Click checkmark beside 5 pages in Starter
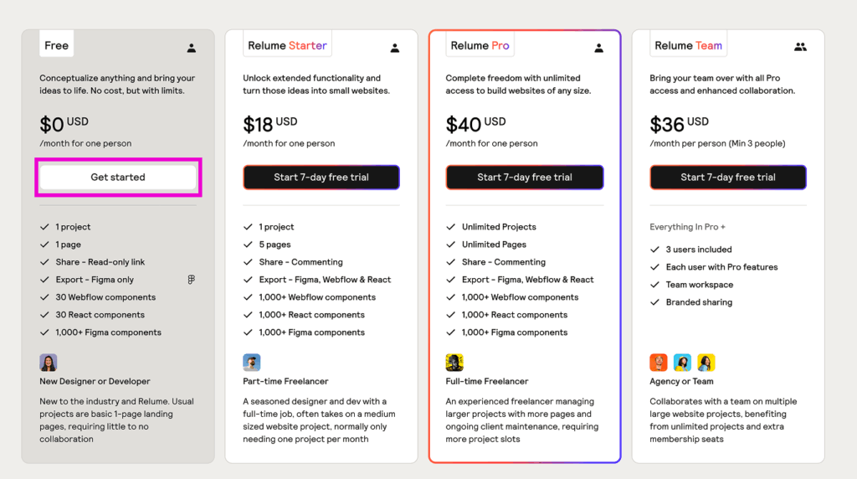 coord(248,245)
